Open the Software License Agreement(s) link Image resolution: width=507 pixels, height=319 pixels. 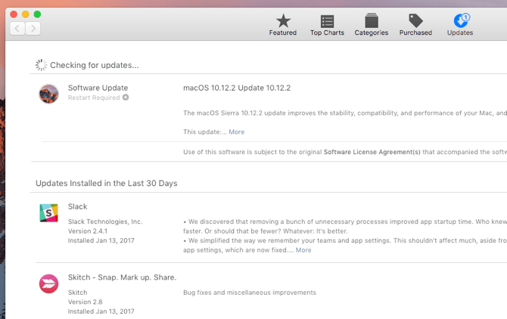click(372, 152)
